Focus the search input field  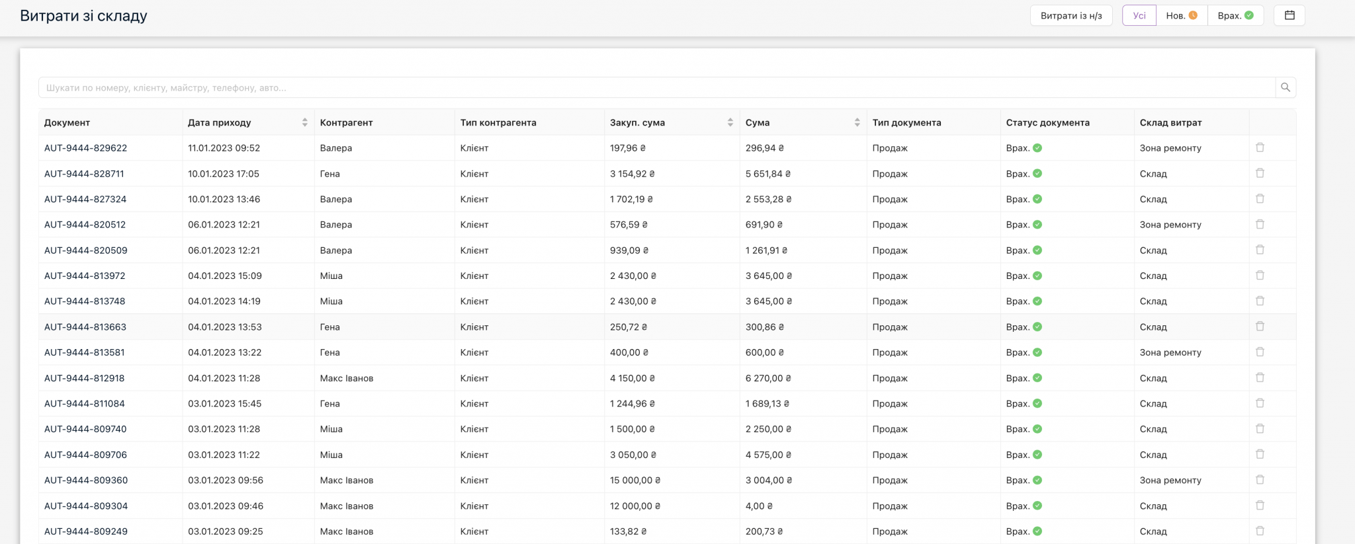[655, 87]
